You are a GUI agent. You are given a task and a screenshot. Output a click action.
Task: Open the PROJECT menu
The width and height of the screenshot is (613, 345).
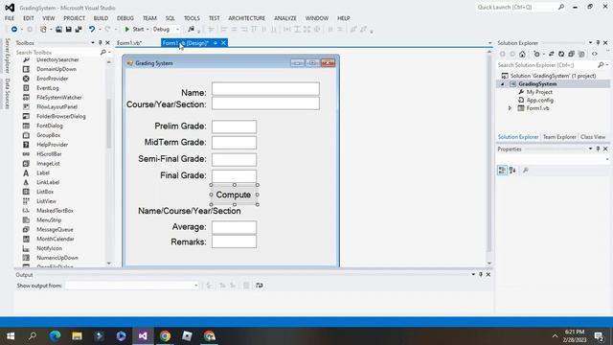(x=75, y=18)
